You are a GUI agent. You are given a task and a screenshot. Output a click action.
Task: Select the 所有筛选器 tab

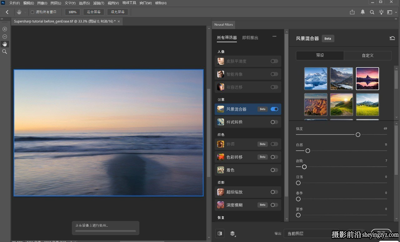[x=227, y=38]
